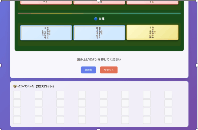Click the right pink opponent card at top
This screenshot has width=198, height=130.
(x=152, y=2)
